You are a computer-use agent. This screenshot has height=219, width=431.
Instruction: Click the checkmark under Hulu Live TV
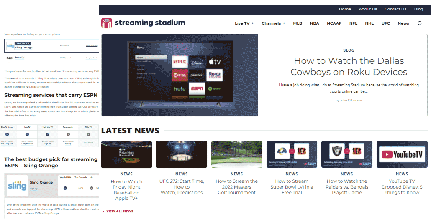(48, 134)
